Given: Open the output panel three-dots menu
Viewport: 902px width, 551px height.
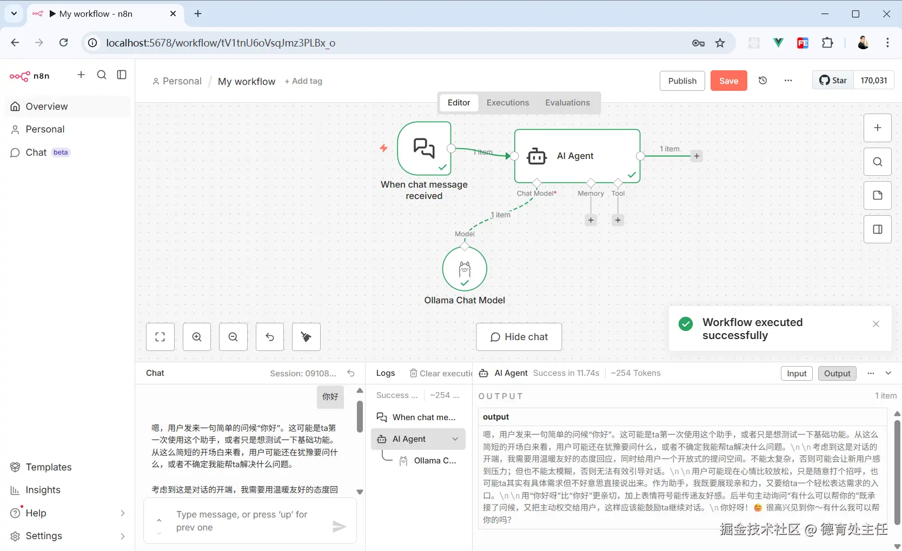Looking at the screenshot, I should tap(871, 373).
